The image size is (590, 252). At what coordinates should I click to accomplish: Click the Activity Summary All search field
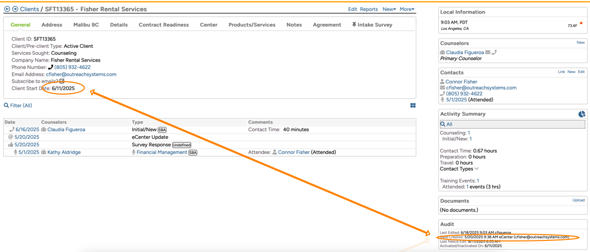[x=513, y=124]
